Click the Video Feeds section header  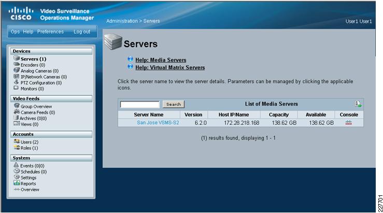pos(51,98)
